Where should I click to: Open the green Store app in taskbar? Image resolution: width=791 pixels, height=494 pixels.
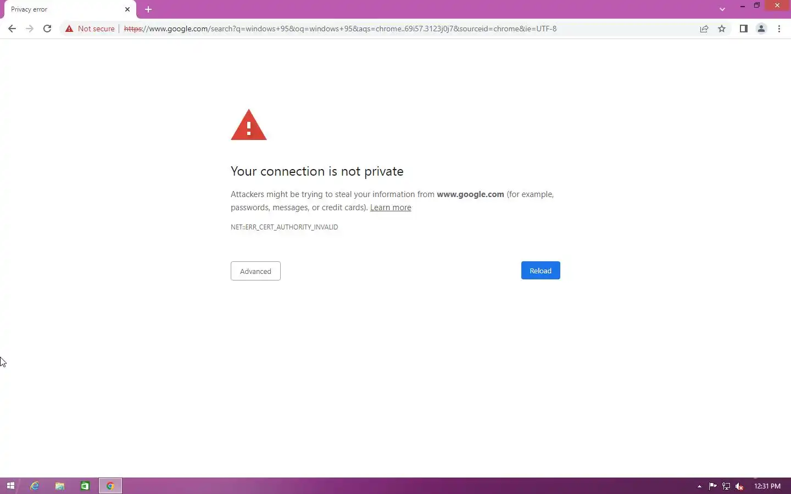[x=85, y=486]
